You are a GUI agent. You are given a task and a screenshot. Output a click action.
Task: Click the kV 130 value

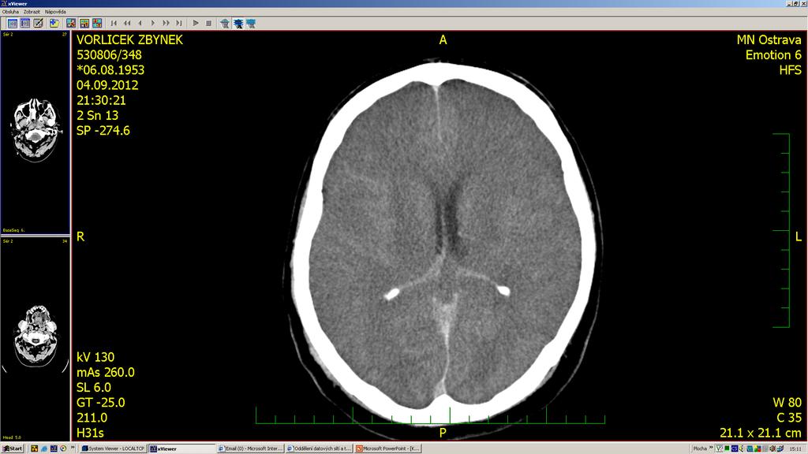[95, 357]
